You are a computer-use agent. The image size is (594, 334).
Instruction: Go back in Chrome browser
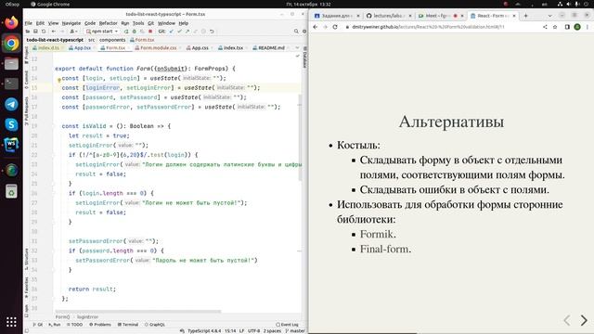pos(316,27)
